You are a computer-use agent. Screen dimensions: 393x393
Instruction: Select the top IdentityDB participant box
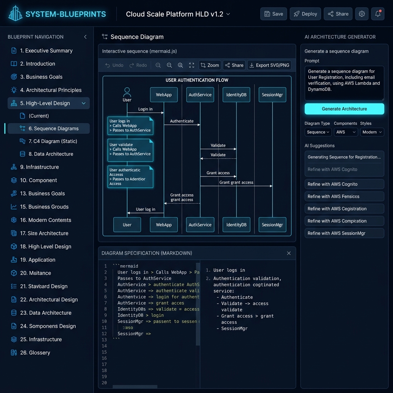[x=236, y=95]
